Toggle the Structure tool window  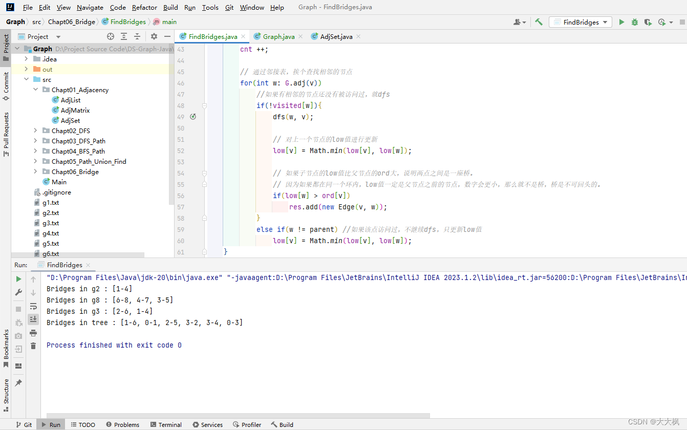[x=6, y=395]
